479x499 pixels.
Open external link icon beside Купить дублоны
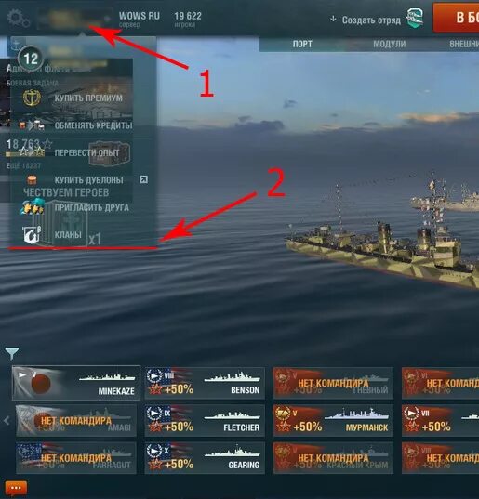(143, 179)
